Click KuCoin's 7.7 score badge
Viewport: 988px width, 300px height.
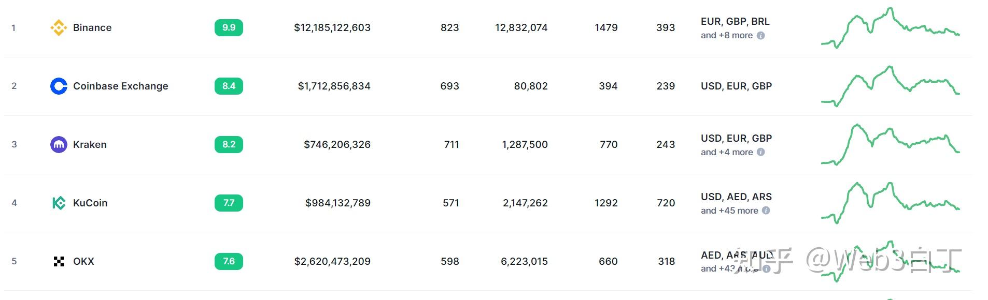click(229, 203)
